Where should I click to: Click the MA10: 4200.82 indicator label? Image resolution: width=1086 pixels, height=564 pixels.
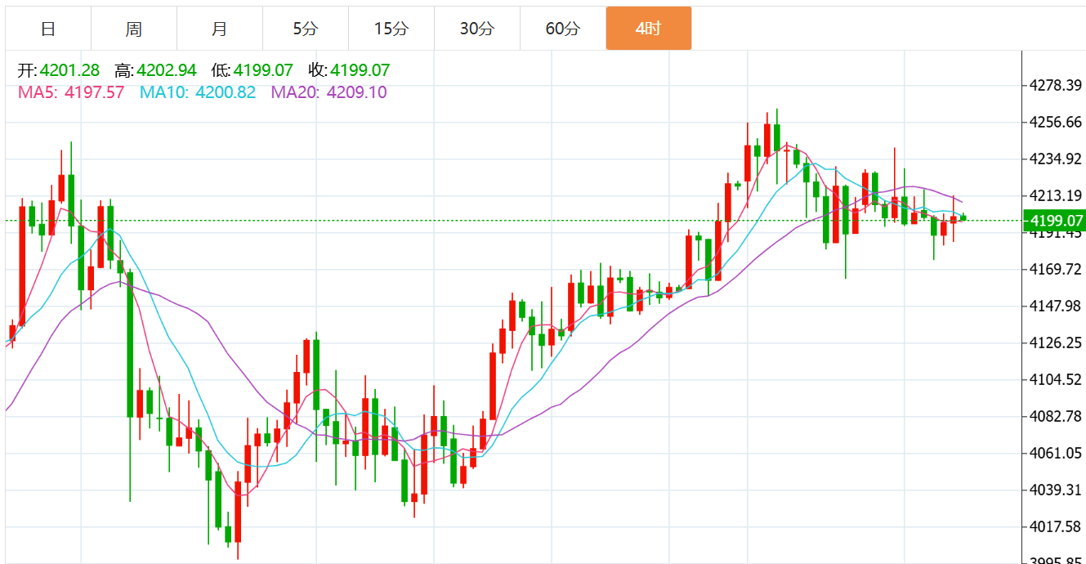[x=198, y=92]
